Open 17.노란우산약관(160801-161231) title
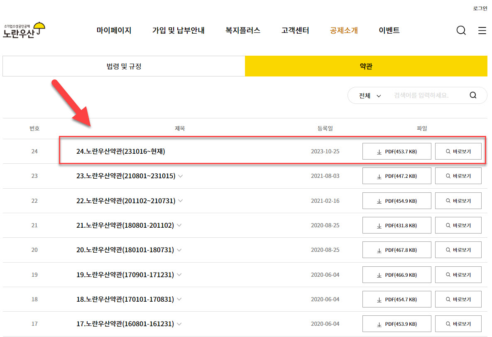The width and height of the screenshot is (492, 337). [125, 324]
